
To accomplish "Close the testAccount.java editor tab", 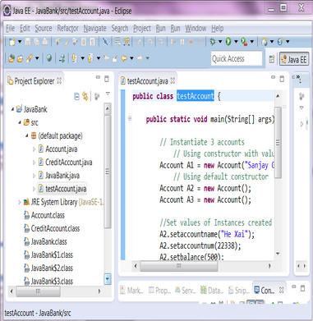I will point(173,81).
